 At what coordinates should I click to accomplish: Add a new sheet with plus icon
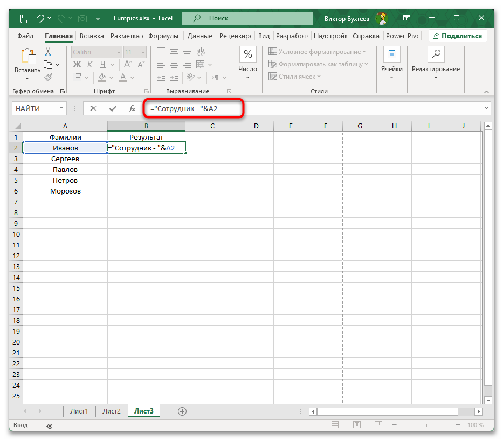click(x=182, y=411)
